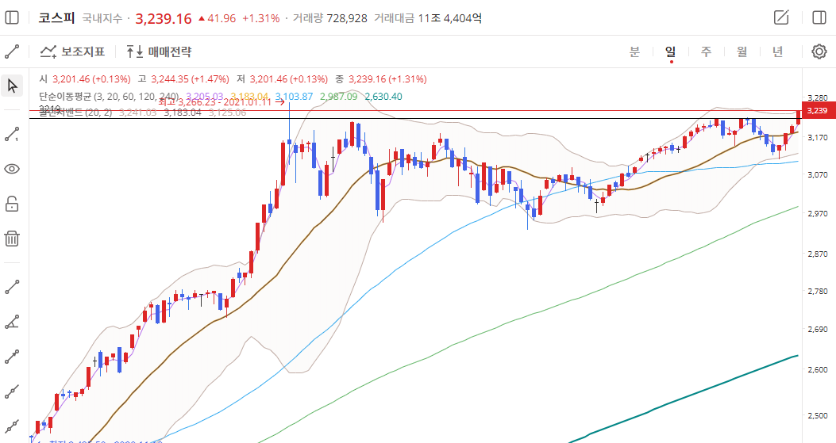Toggle the left sidebar panel icon

[12, 17]
